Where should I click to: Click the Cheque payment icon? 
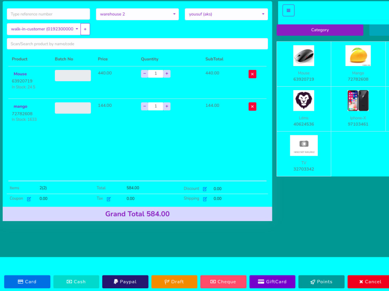click(x=213, y=282)
